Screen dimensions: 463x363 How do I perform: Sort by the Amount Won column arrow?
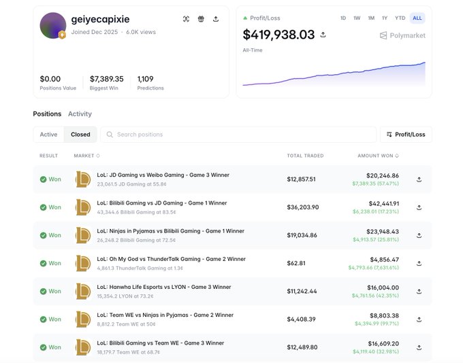point(397,156)
